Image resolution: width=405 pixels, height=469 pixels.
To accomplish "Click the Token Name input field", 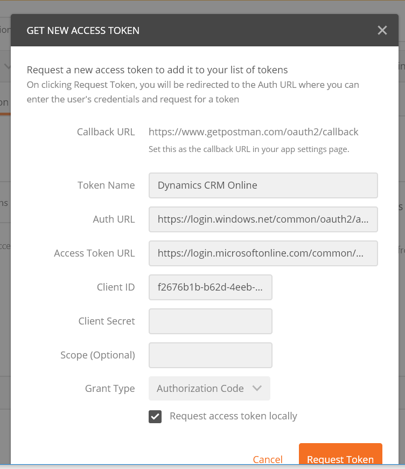I will click(263, 185).
